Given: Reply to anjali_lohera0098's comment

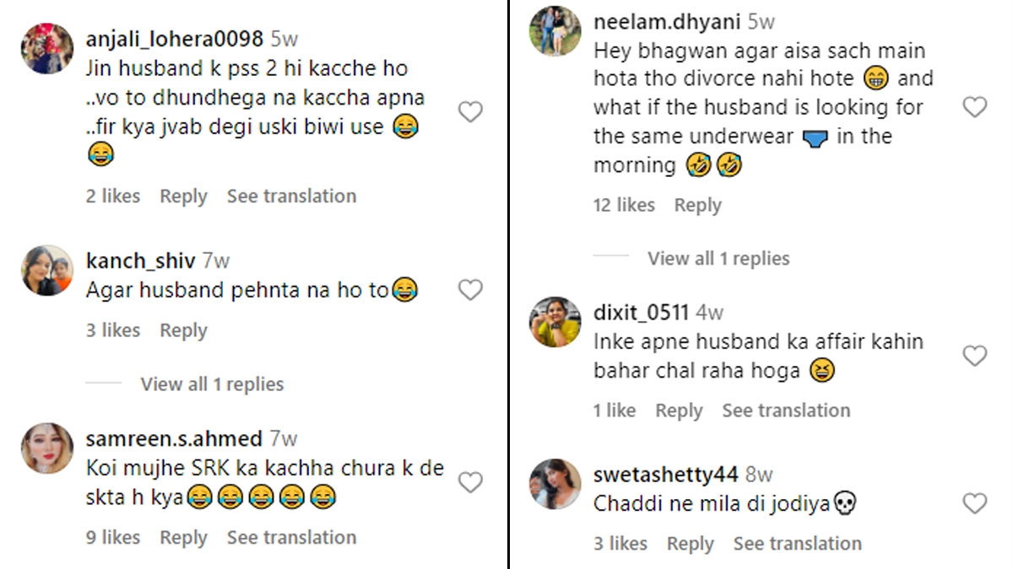Looking at the screenshot, I should tap(183, 196).
